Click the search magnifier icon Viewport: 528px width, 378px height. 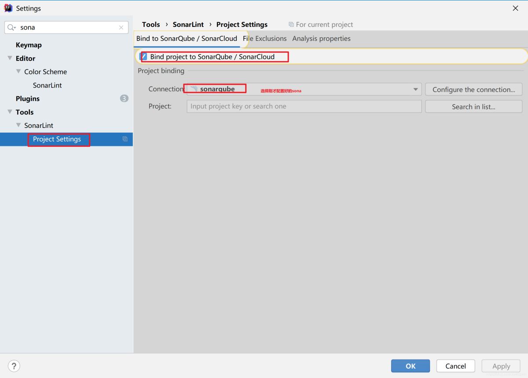tap(11, 27)
